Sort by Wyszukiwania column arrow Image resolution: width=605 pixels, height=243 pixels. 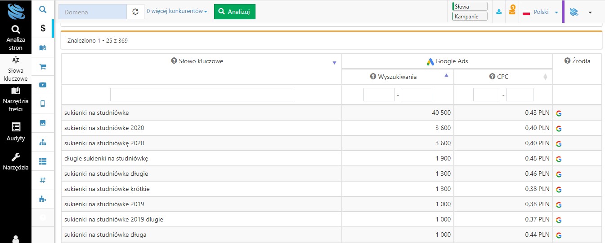pos(446,75)
